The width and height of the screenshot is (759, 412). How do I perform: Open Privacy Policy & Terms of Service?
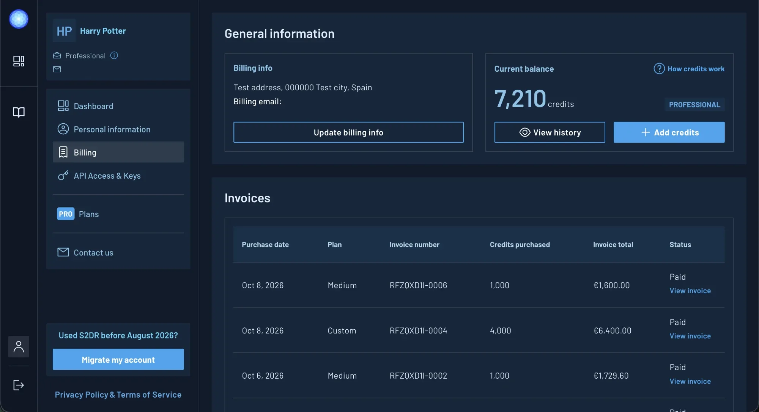118,395
